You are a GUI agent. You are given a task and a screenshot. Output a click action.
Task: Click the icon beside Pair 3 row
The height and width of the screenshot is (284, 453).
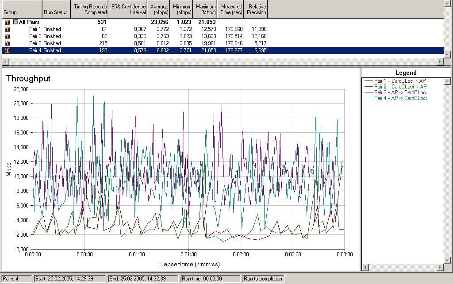(7, 43)
